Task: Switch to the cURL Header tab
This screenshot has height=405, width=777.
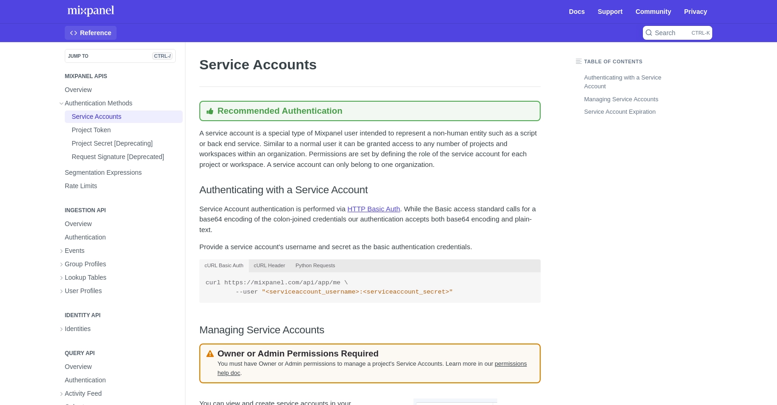Action: tap(269, 265)
